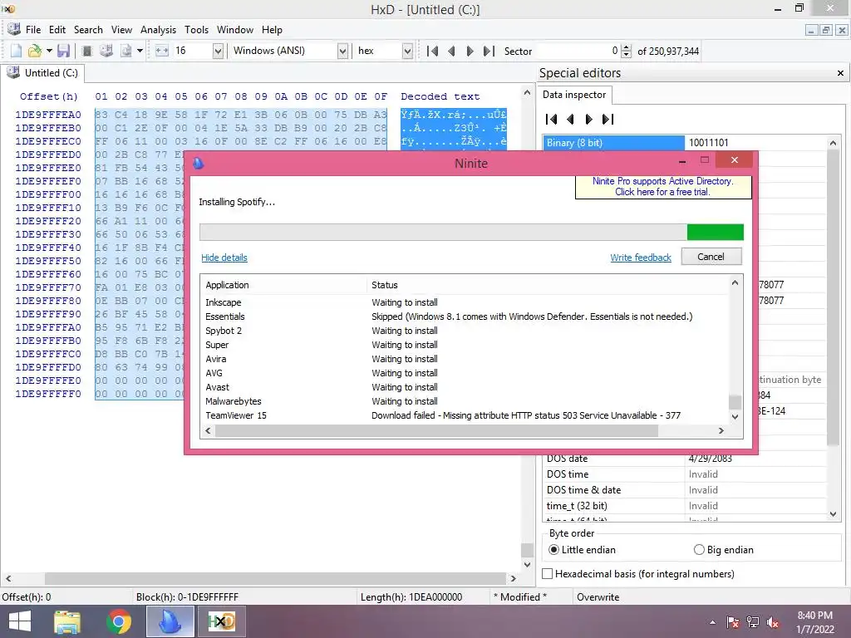
Task: Click the Application column header in Ninite
Action: tap(284, 285)
